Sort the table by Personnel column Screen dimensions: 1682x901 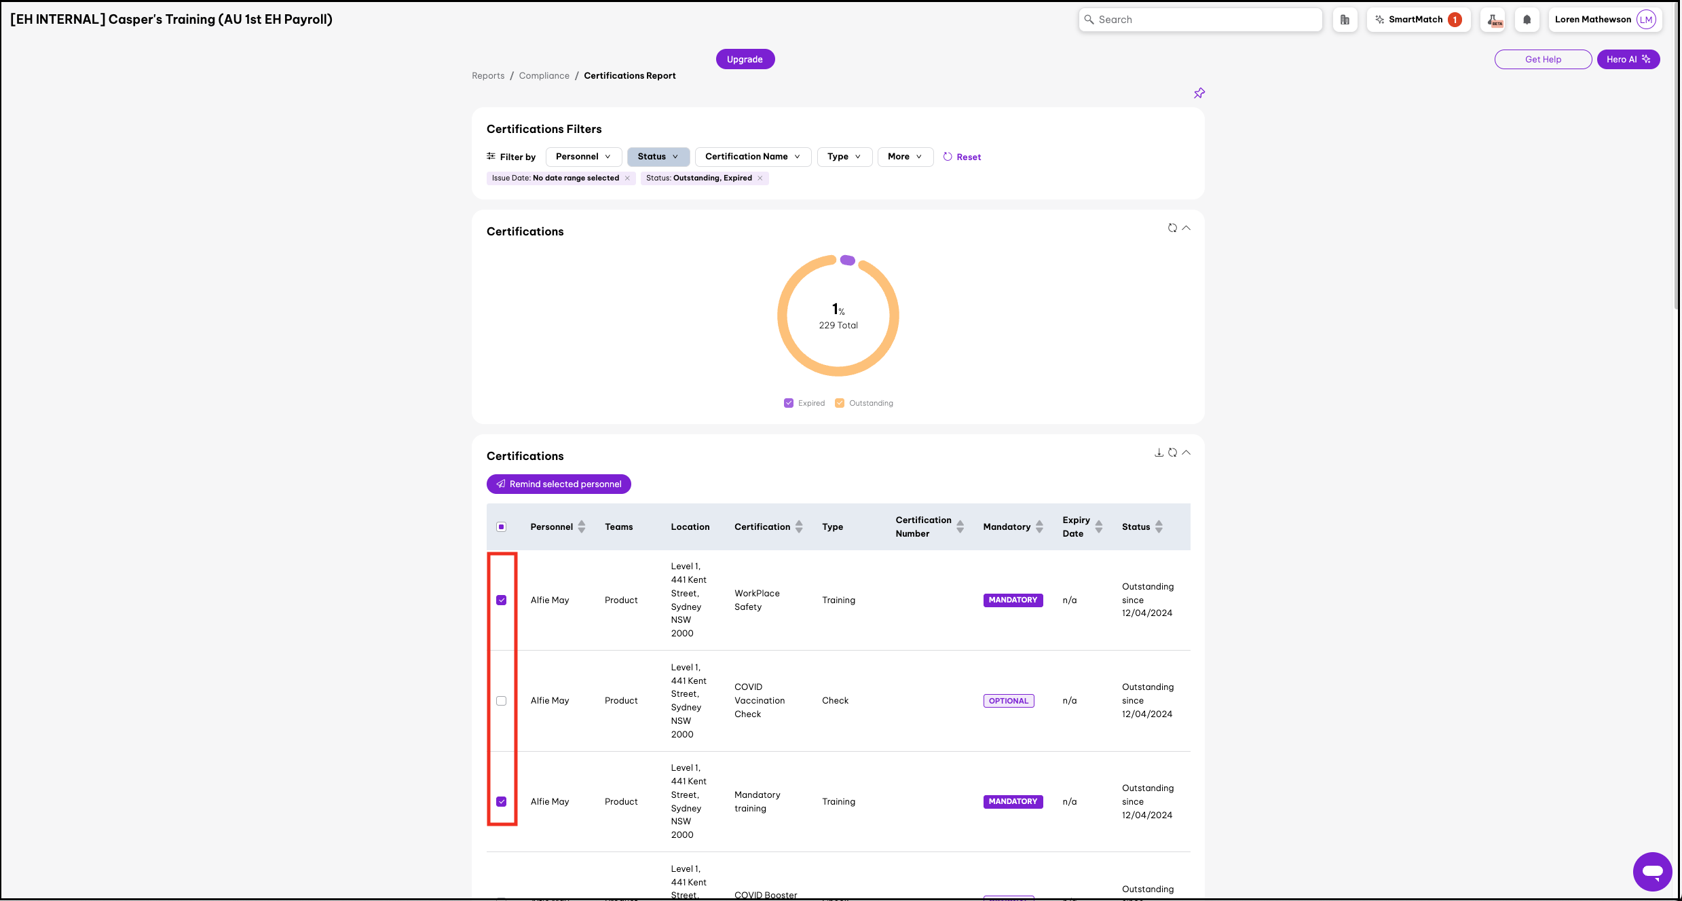(582, 527)
